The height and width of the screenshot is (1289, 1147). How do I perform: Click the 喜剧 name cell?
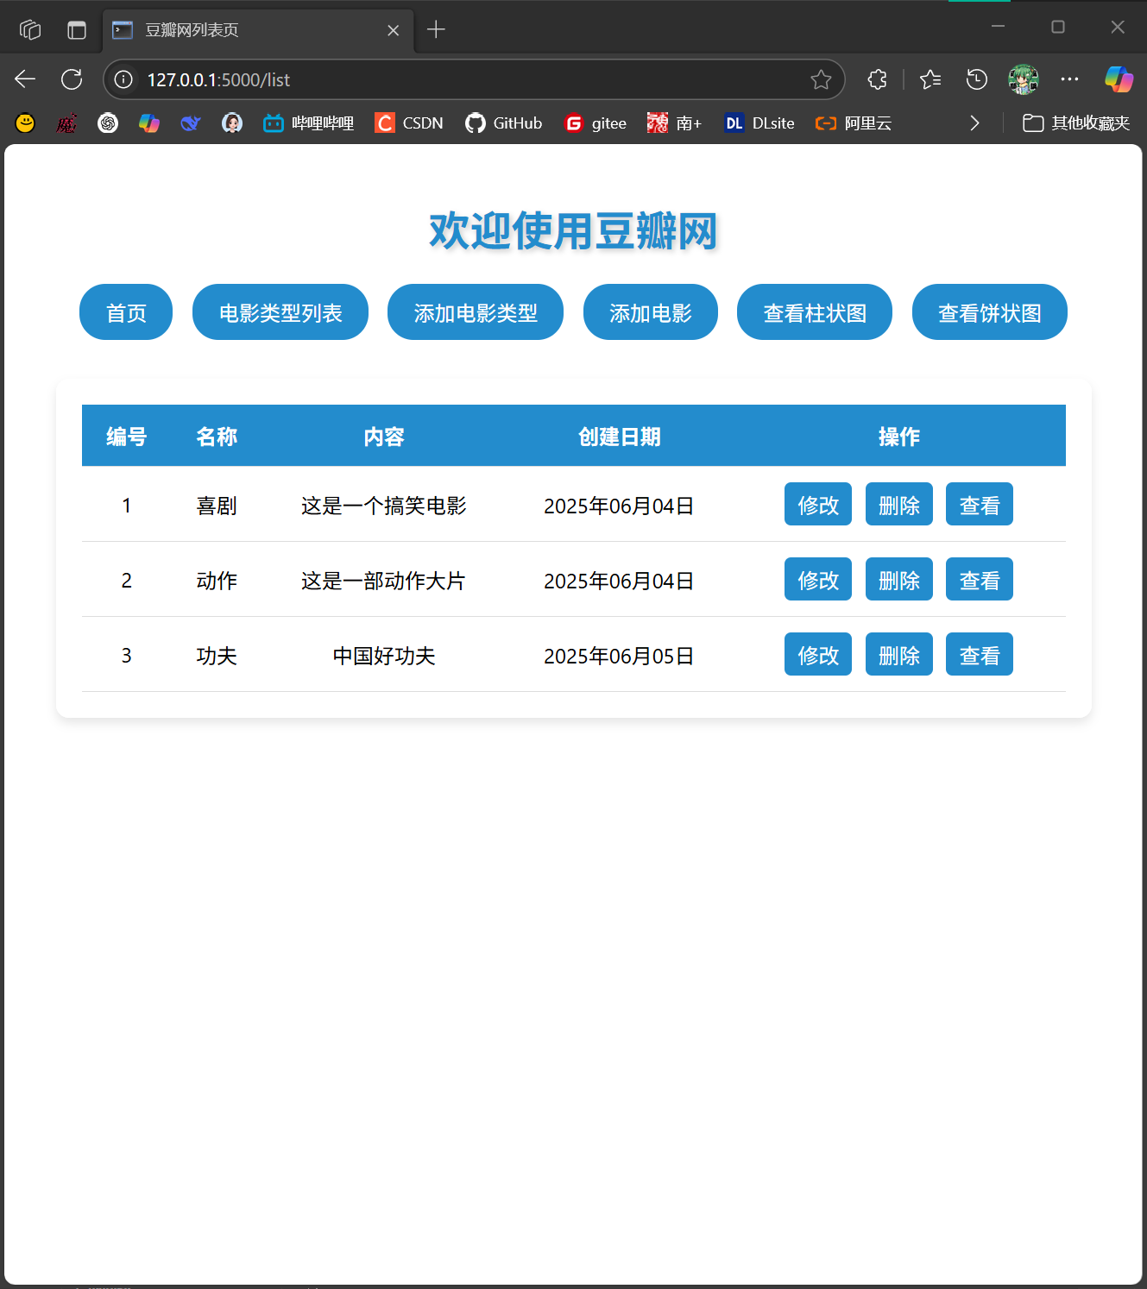pos(217,506)
